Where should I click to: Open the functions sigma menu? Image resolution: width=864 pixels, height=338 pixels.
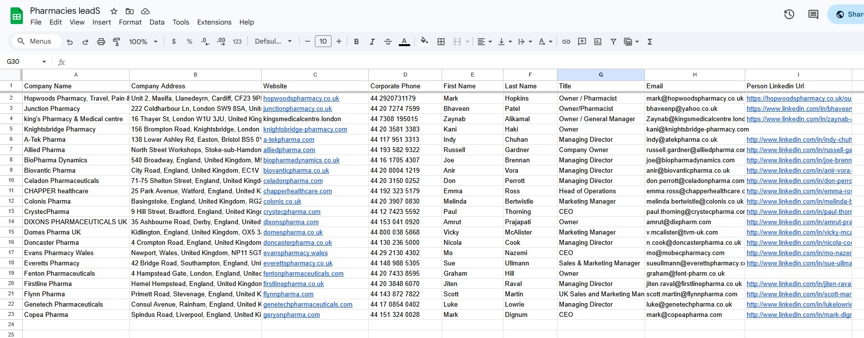tap(650, 42)
